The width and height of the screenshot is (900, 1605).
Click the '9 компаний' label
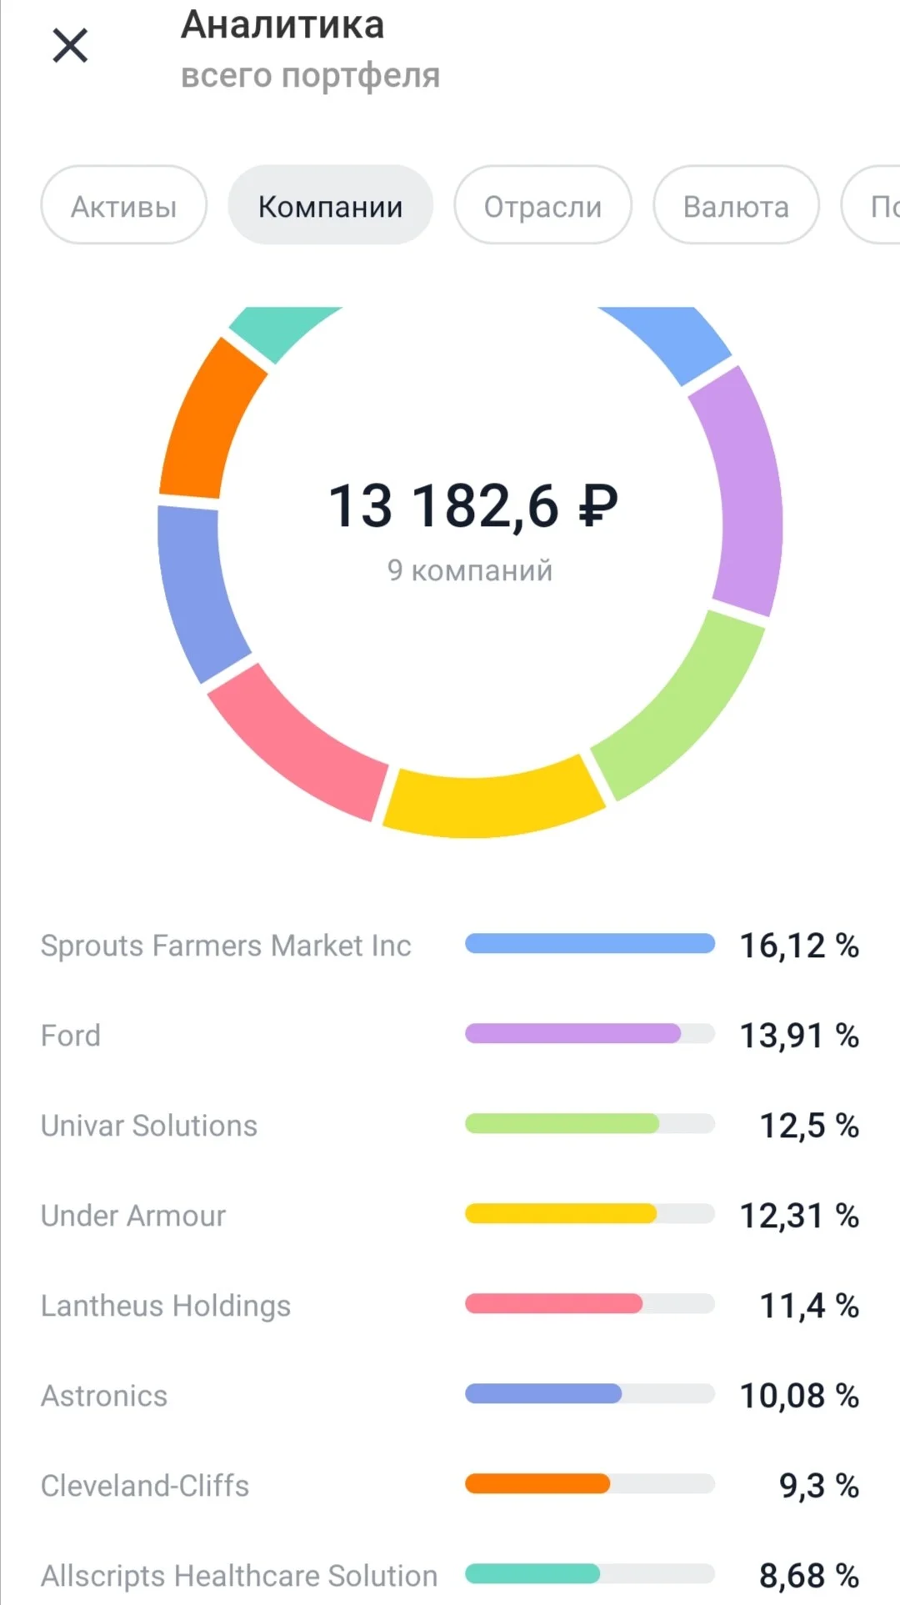[x=470, y=570]
